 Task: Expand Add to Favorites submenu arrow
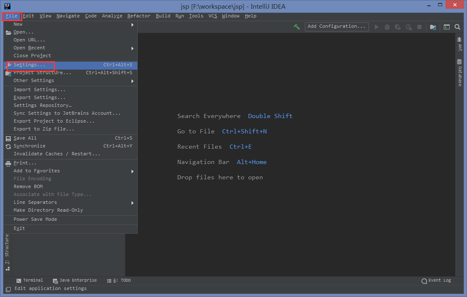tap(132, 171)
